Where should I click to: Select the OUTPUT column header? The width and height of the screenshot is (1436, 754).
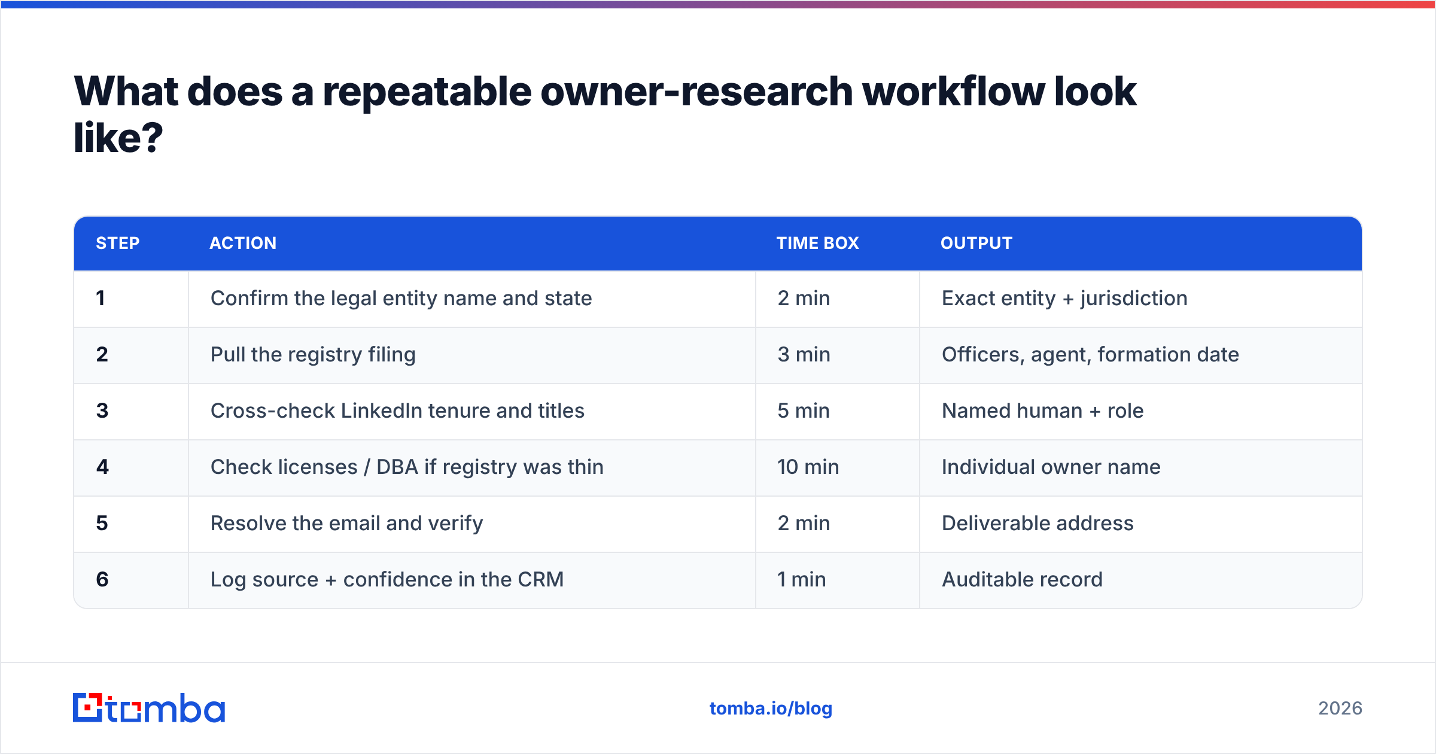point(976,243)
